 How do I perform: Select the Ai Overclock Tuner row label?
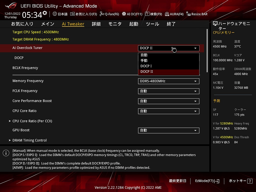[x=27, y=48]
